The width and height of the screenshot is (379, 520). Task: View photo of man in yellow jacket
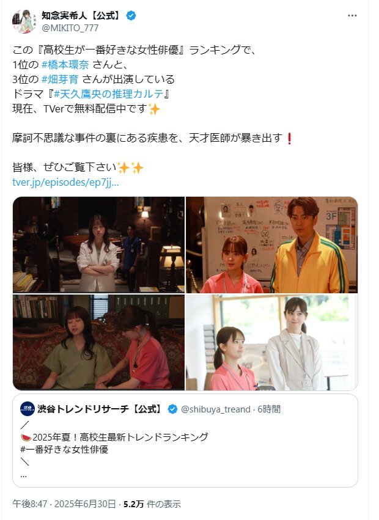(271, 245)
